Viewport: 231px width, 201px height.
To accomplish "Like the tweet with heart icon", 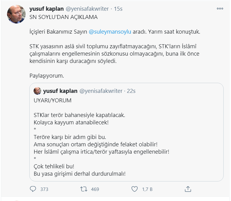I will [x=134, y=189].
